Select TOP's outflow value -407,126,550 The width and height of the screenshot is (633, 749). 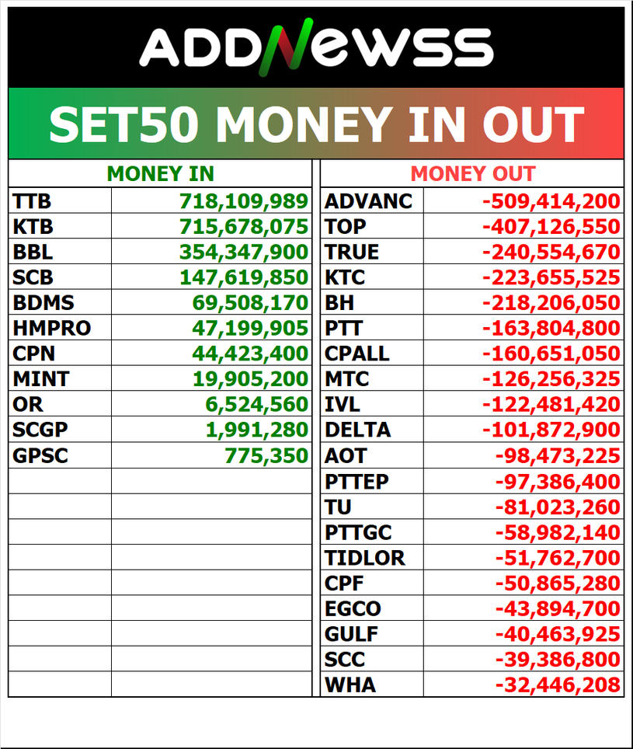(551, 227)
